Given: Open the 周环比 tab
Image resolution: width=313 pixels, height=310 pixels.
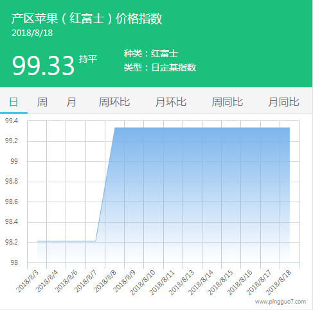Looking at the screenshot, I should 114,102.
